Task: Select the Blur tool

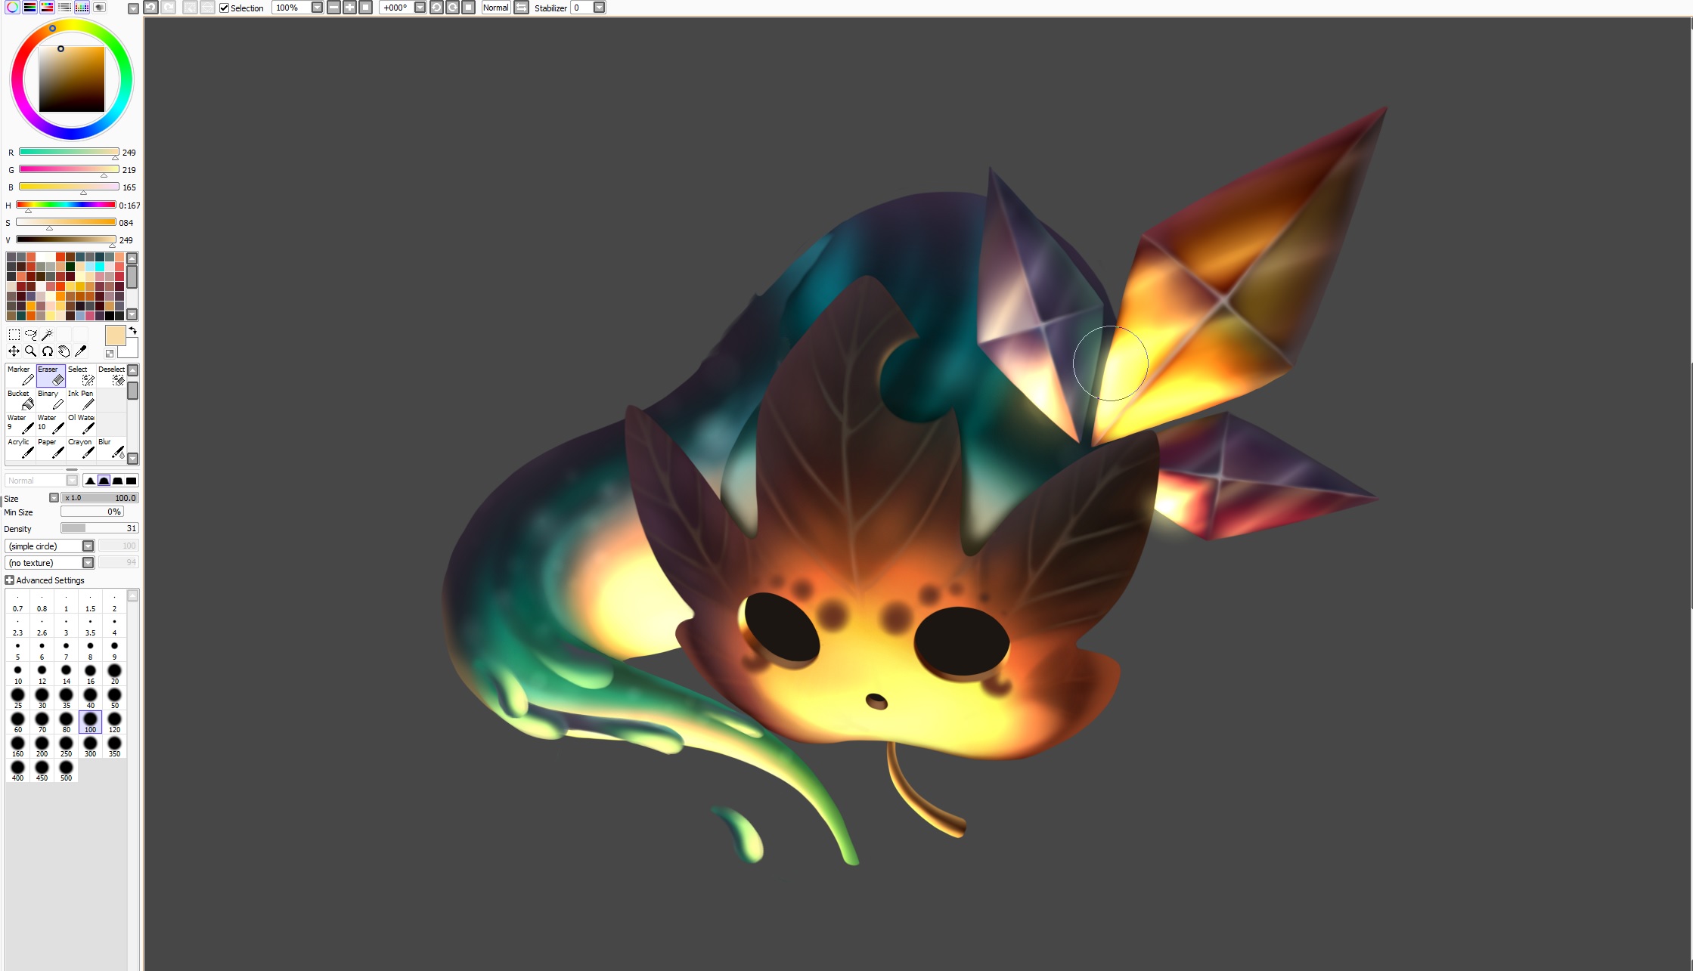Action: point(111,448)
